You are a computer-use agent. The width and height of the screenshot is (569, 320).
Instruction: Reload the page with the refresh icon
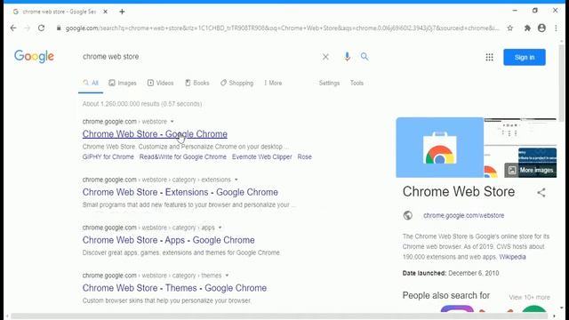coord(42,28)
